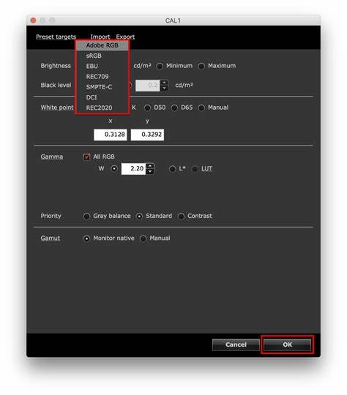347x395 pixels.
Task: Select Manual gamut option
Action: pyautogui.click(x=143, y=238)
